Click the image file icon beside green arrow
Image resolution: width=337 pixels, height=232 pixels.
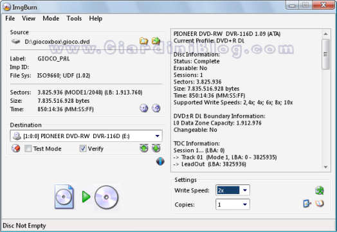[x=64, y=197]
